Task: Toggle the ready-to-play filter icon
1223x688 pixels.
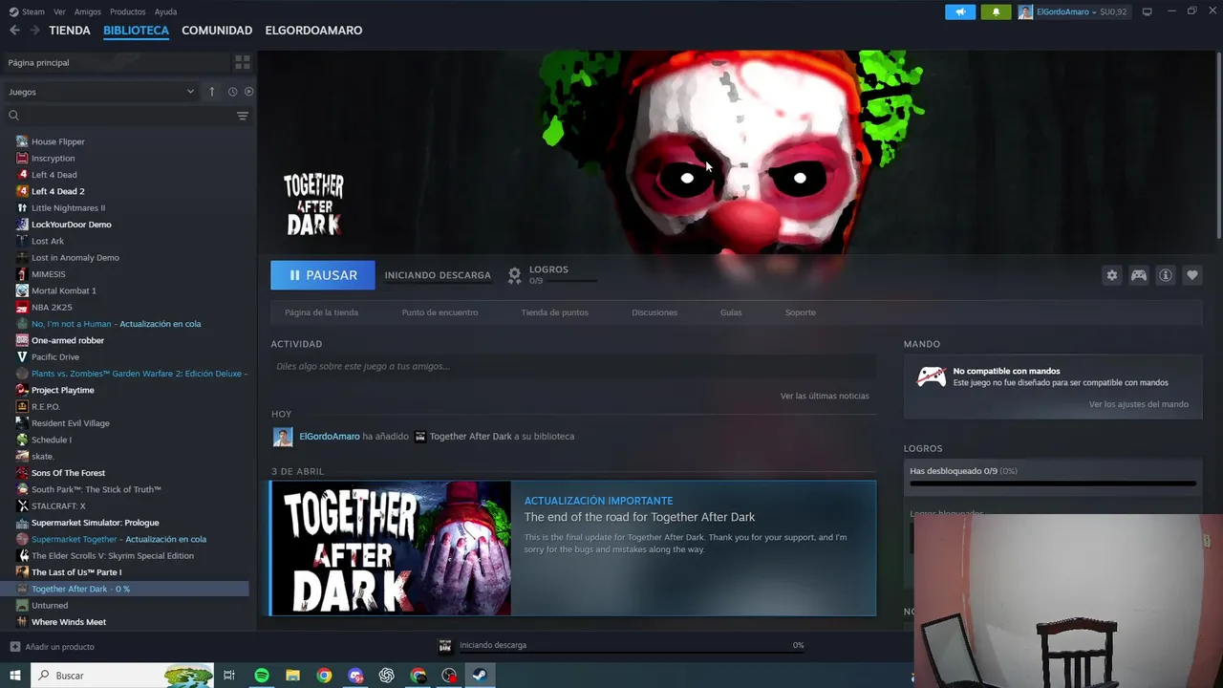Action: click(x=248, y=92)
